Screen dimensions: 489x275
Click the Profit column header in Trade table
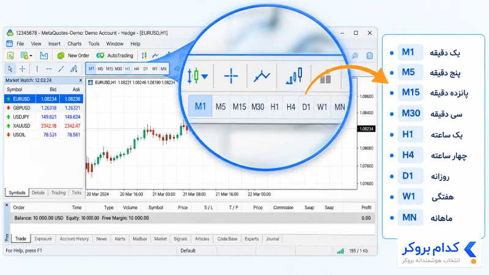366,208
